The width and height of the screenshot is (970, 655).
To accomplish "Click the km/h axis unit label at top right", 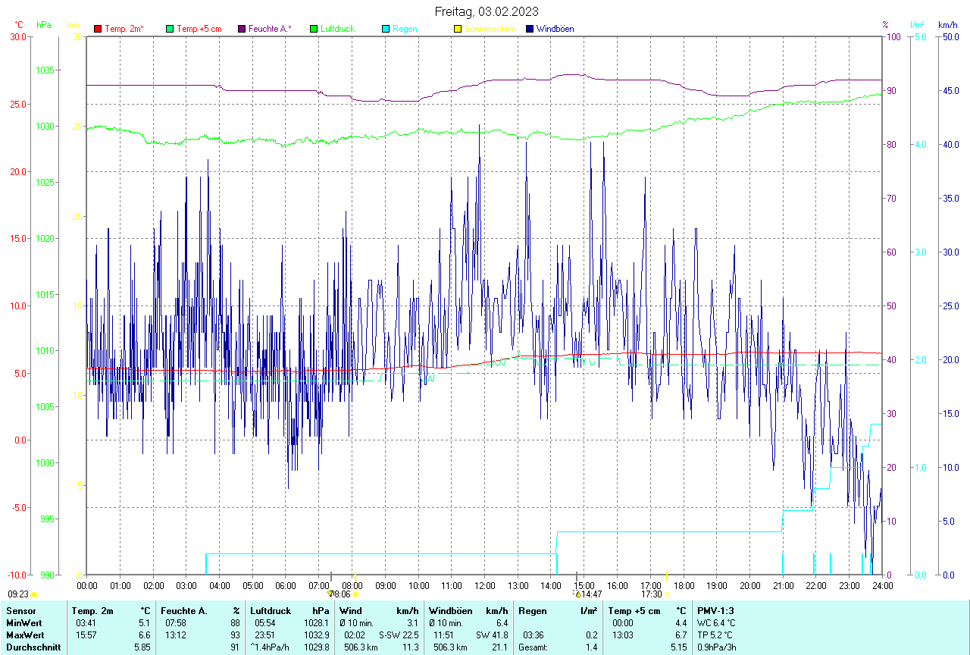I will click(947, 25).
